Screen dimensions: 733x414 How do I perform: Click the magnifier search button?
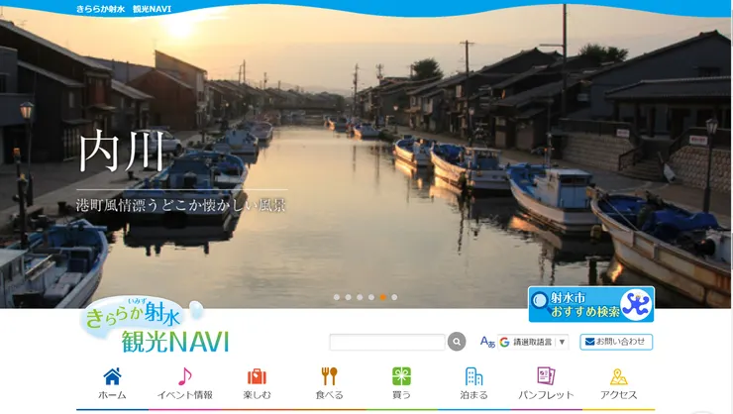click(457, 342)
